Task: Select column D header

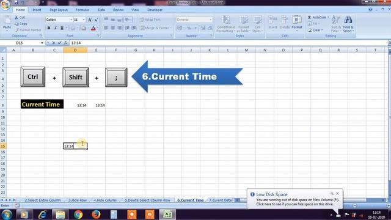Action: click(75, 50)
